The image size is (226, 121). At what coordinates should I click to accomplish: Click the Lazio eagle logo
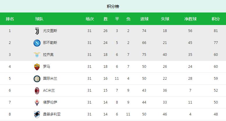37,55
